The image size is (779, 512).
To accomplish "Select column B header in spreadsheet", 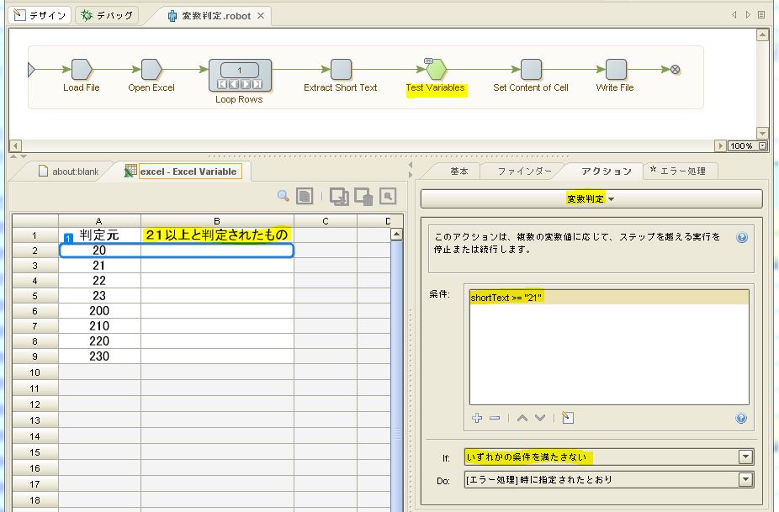I will [217, 221].
